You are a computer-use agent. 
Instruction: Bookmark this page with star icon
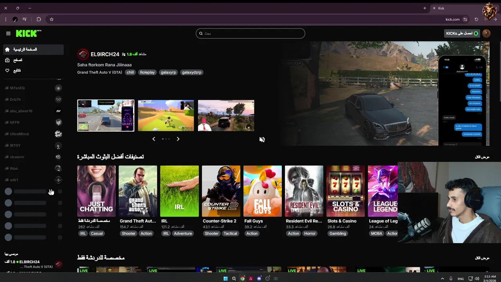pos(51,19)
